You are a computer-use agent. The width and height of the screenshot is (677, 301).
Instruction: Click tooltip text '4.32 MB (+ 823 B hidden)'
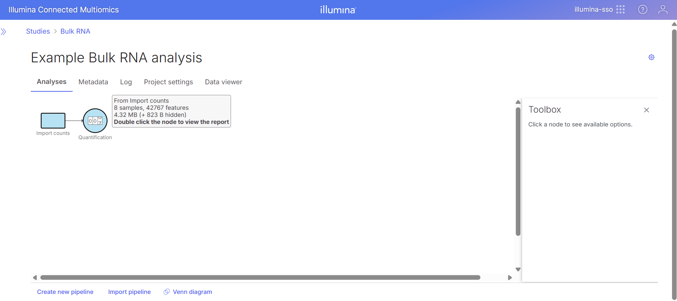pyautogui.click(x=150, y=115)
